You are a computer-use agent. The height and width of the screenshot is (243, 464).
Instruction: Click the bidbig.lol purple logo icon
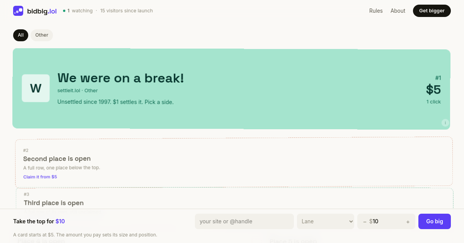click(x=18, y=11)
